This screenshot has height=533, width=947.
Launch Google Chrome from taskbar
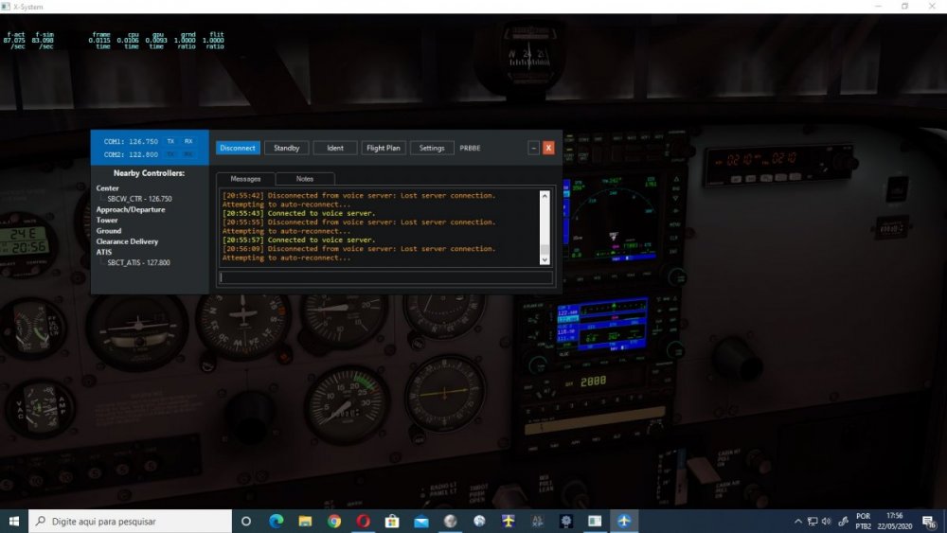click(x=334, y=521)
